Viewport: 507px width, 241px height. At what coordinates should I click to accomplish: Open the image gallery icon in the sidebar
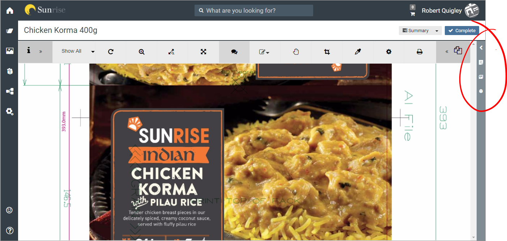tap(10, 51)
